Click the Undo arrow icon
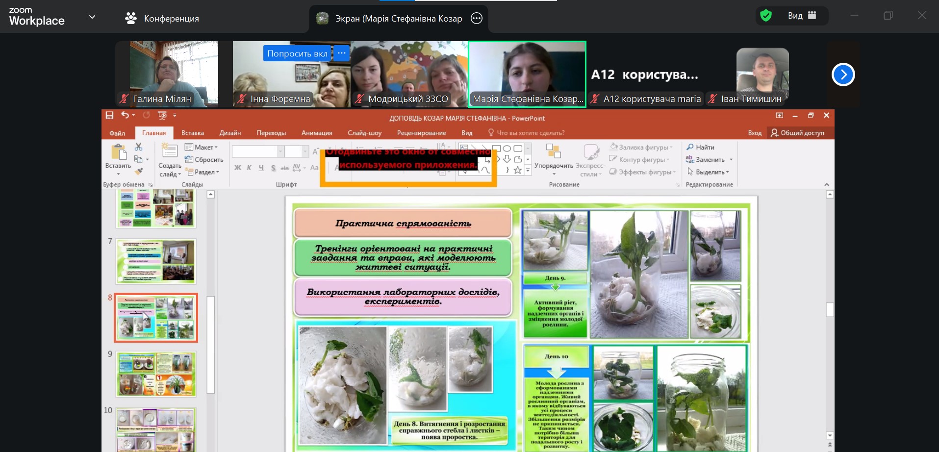This screenshot has height=452, width=939. [x=125, y=115]
